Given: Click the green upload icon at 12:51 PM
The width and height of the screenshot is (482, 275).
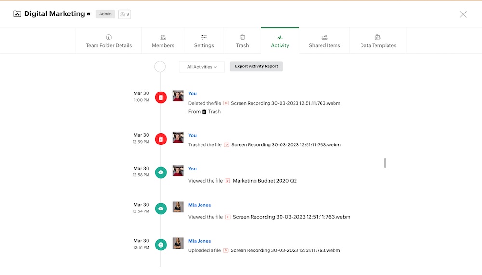Looking at the screenshot, I should click(161, 245).
